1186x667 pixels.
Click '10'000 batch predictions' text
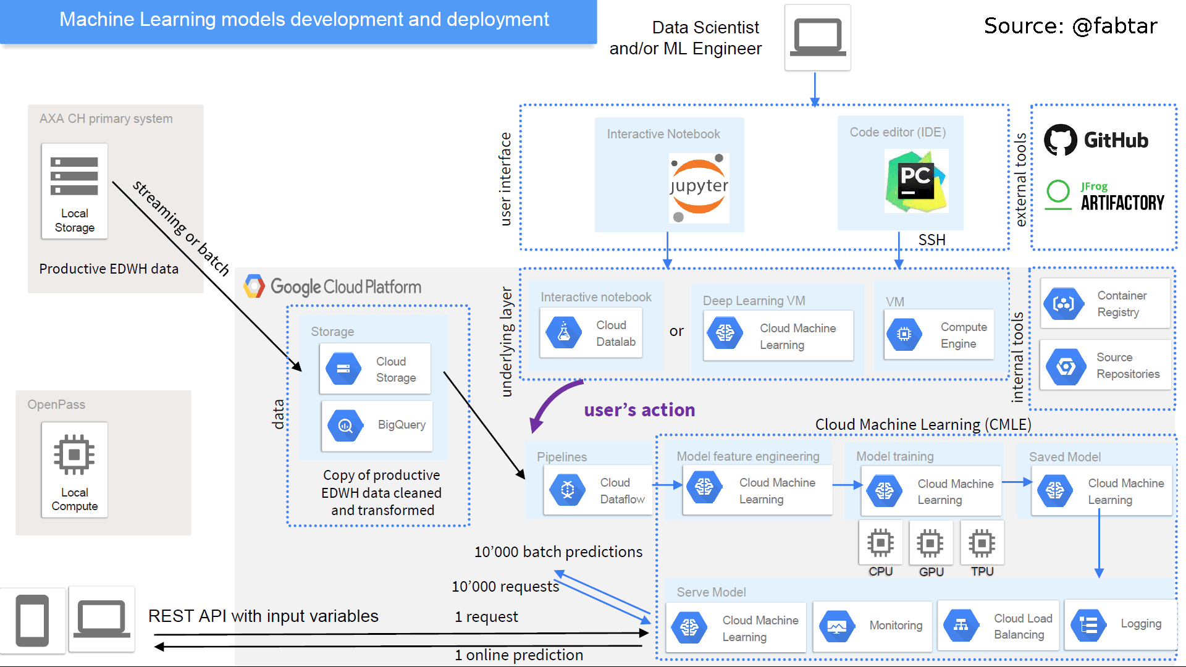point(558,552)
